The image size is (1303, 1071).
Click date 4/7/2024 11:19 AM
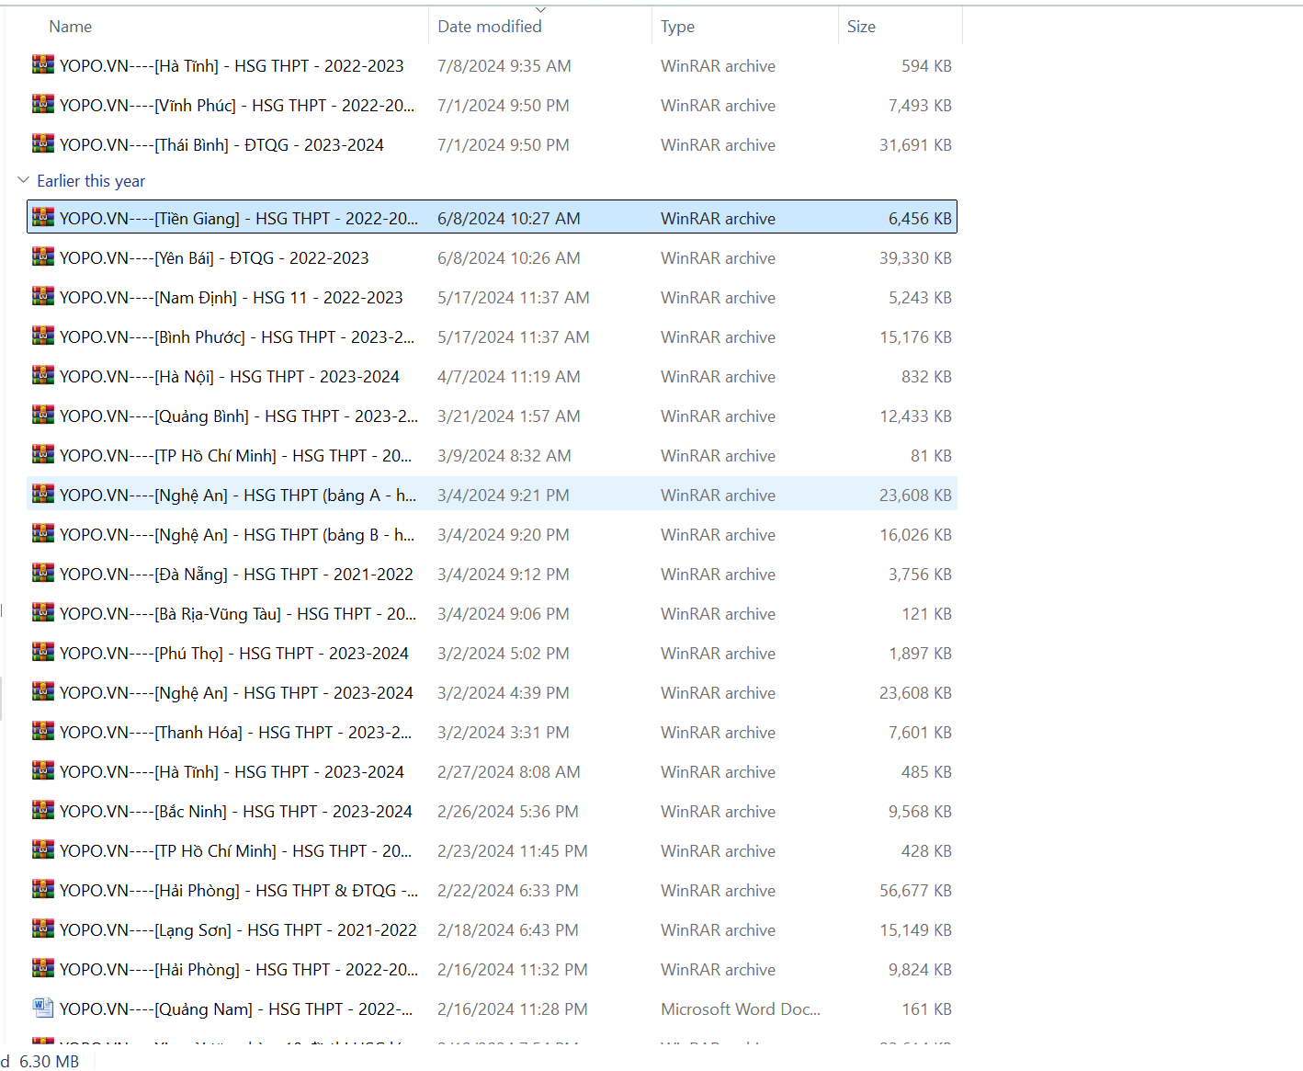509,377
